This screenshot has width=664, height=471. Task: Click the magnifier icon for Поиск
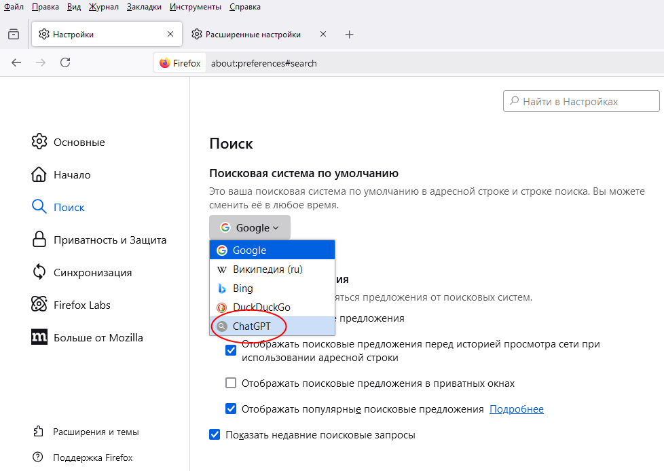[39, 207]
